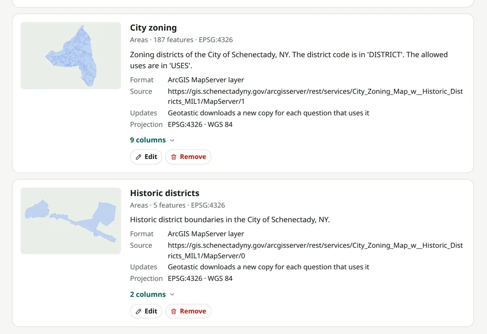Open the Historic districts map thumbnail

71,221
